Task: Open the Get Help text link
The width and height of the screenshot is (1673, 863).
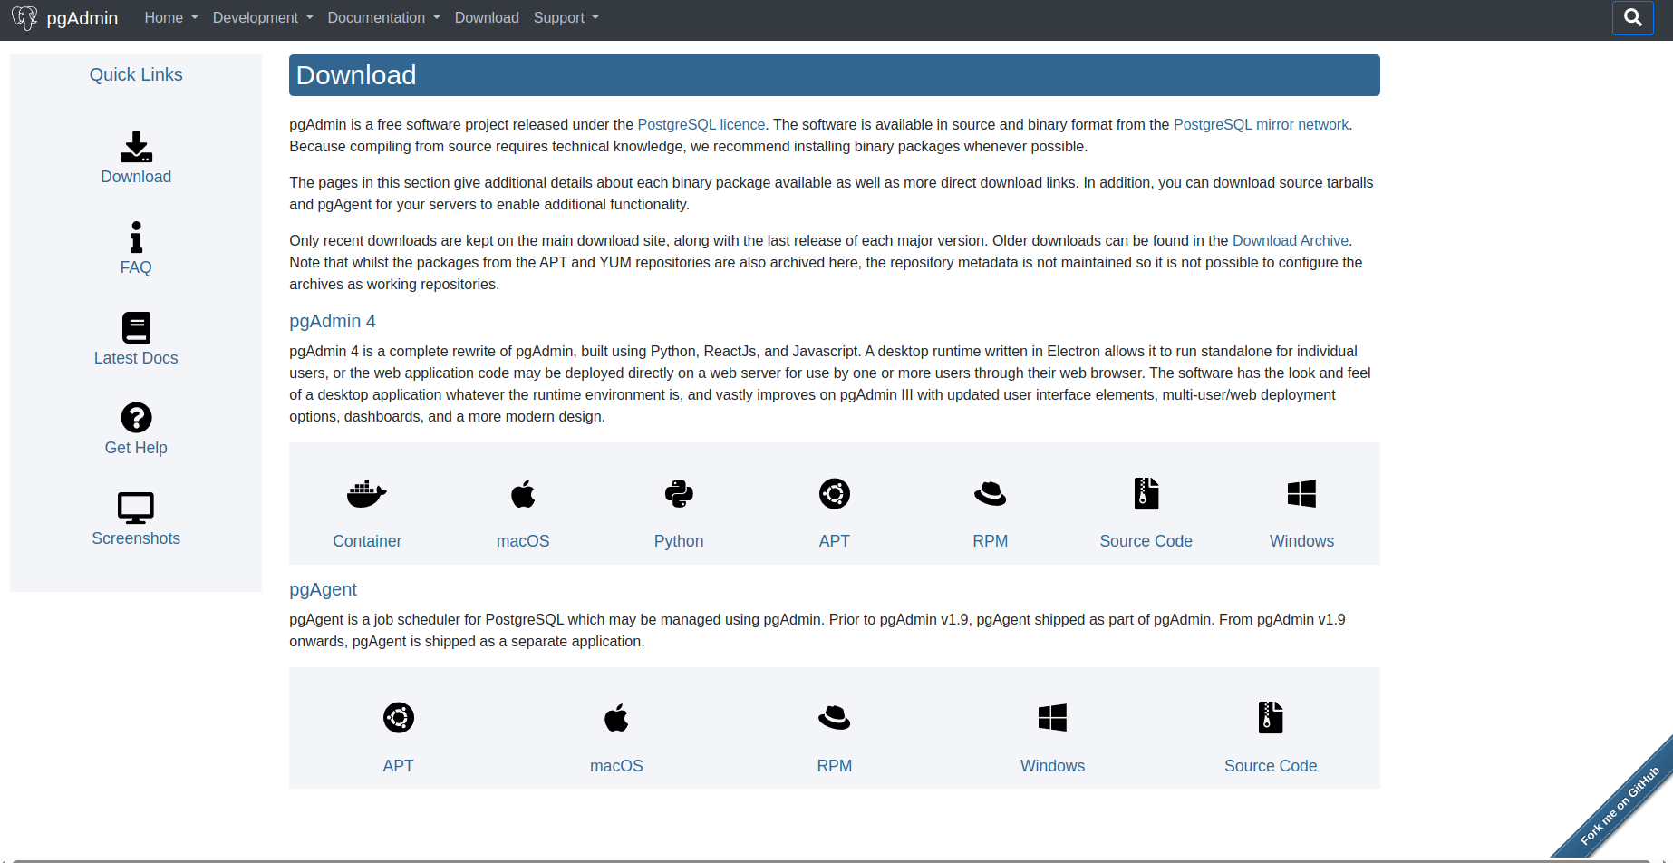Action: point(136,448)
